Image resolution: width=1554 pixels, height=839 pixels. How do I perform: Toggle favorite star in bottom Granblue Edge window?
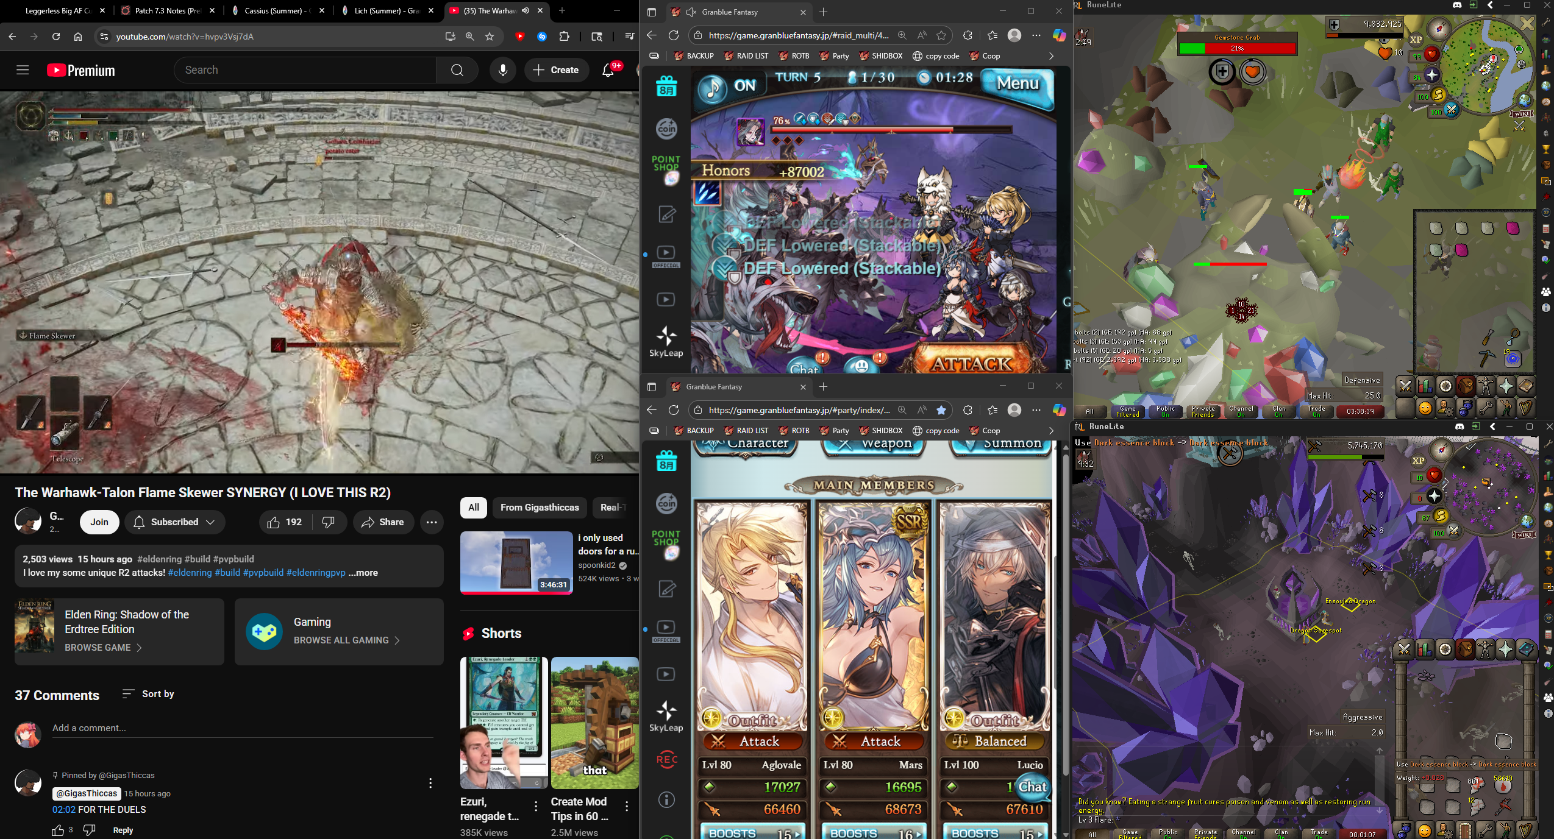tap(941, 410)
